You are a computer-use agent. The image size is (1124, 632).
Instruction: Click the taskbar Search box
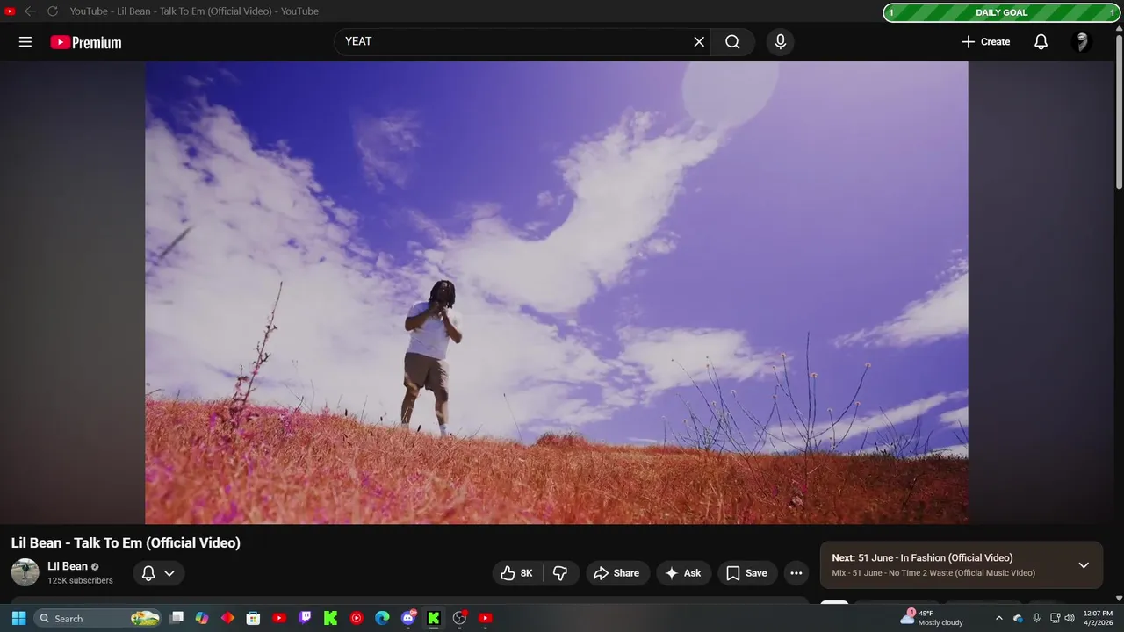98,618
